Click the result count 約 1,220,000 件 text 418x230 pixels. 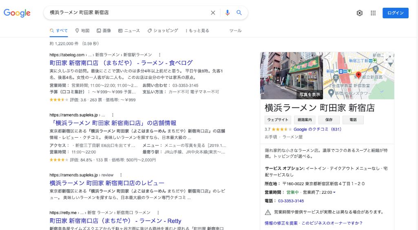[x=64, y=44]
